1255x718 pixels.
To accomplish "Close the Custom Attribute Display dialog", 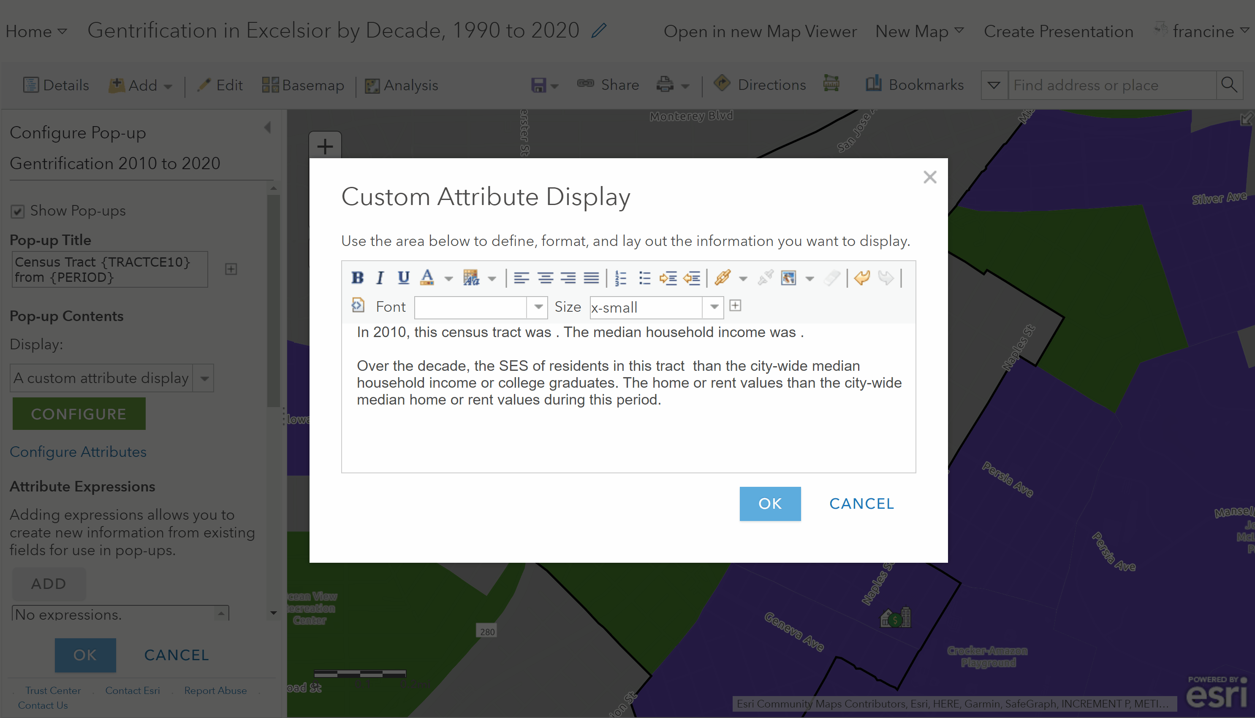I will click(930, 177).
